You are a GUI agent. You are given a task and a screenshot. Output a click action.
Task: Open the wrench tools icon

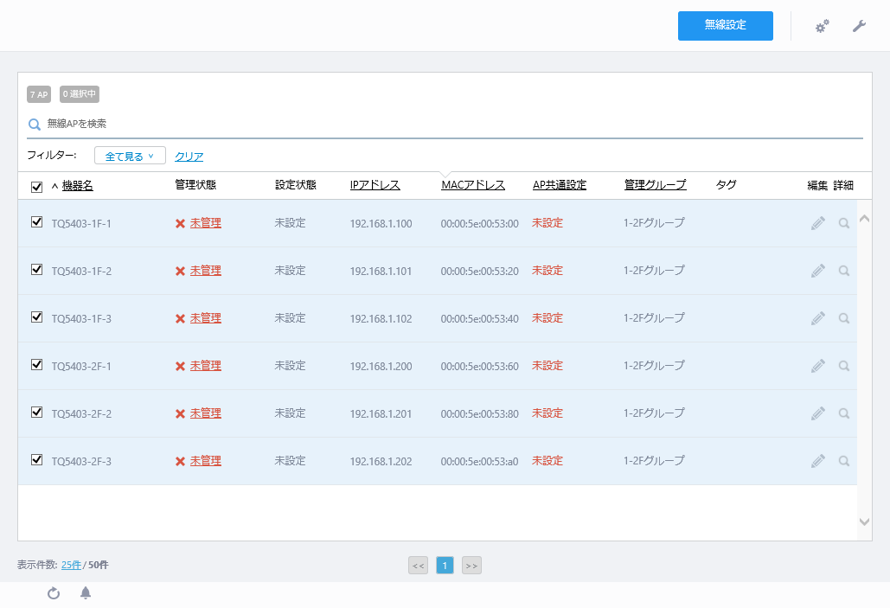tap(860, 26)
